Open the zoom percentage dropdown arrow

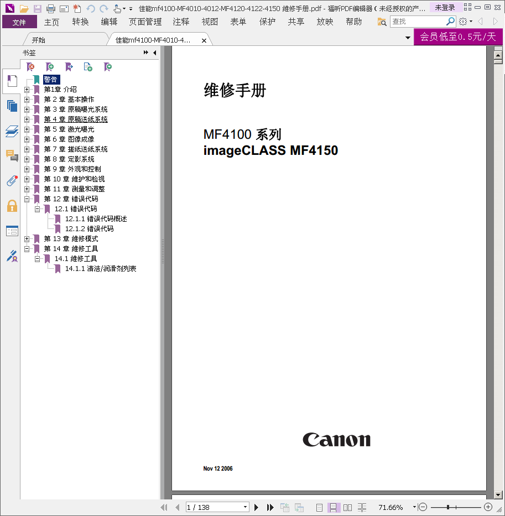(x=414, y=507)
